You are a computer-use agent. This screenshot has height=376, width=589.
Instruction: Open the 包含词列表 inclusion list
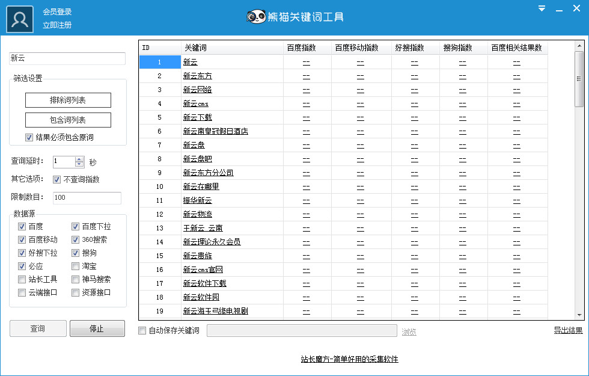[68, 120]
